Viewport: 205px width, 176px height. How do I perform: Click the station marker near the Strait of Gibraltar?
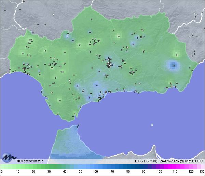click(79, 125)
